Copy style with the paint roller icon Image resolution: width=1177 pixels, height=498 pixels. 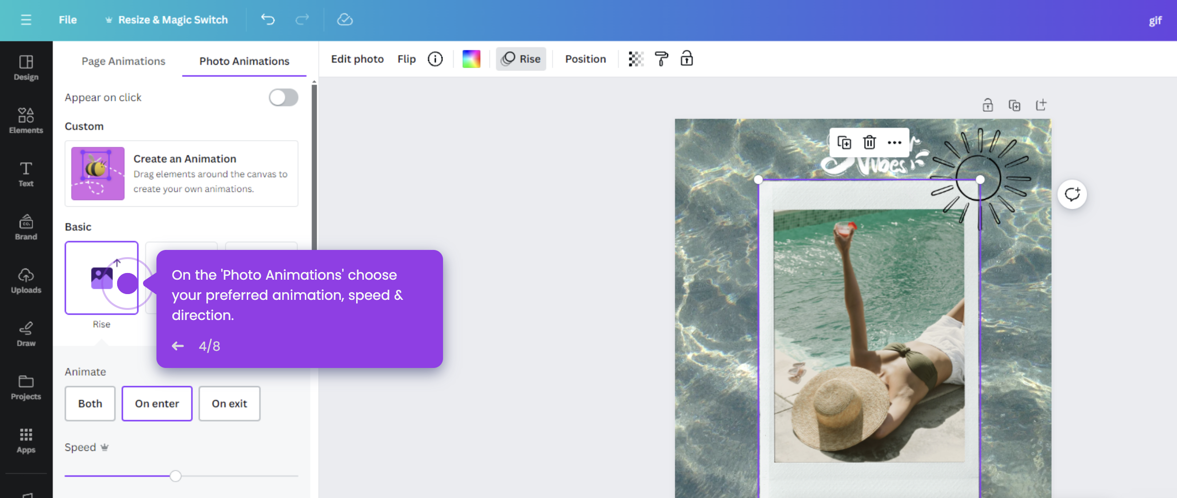pyautogui.click(x=661, y=59)
